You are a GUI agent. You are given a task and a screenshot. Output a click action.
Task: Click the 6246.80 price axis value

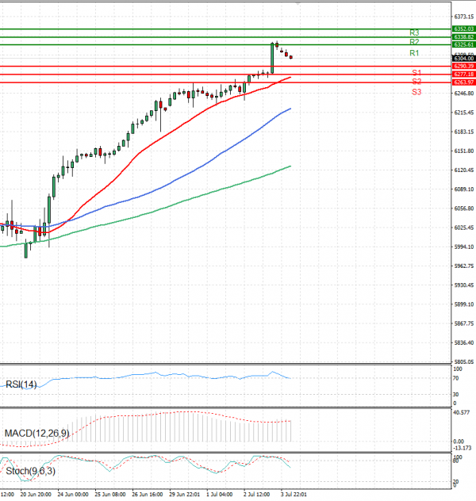point(464,94)
